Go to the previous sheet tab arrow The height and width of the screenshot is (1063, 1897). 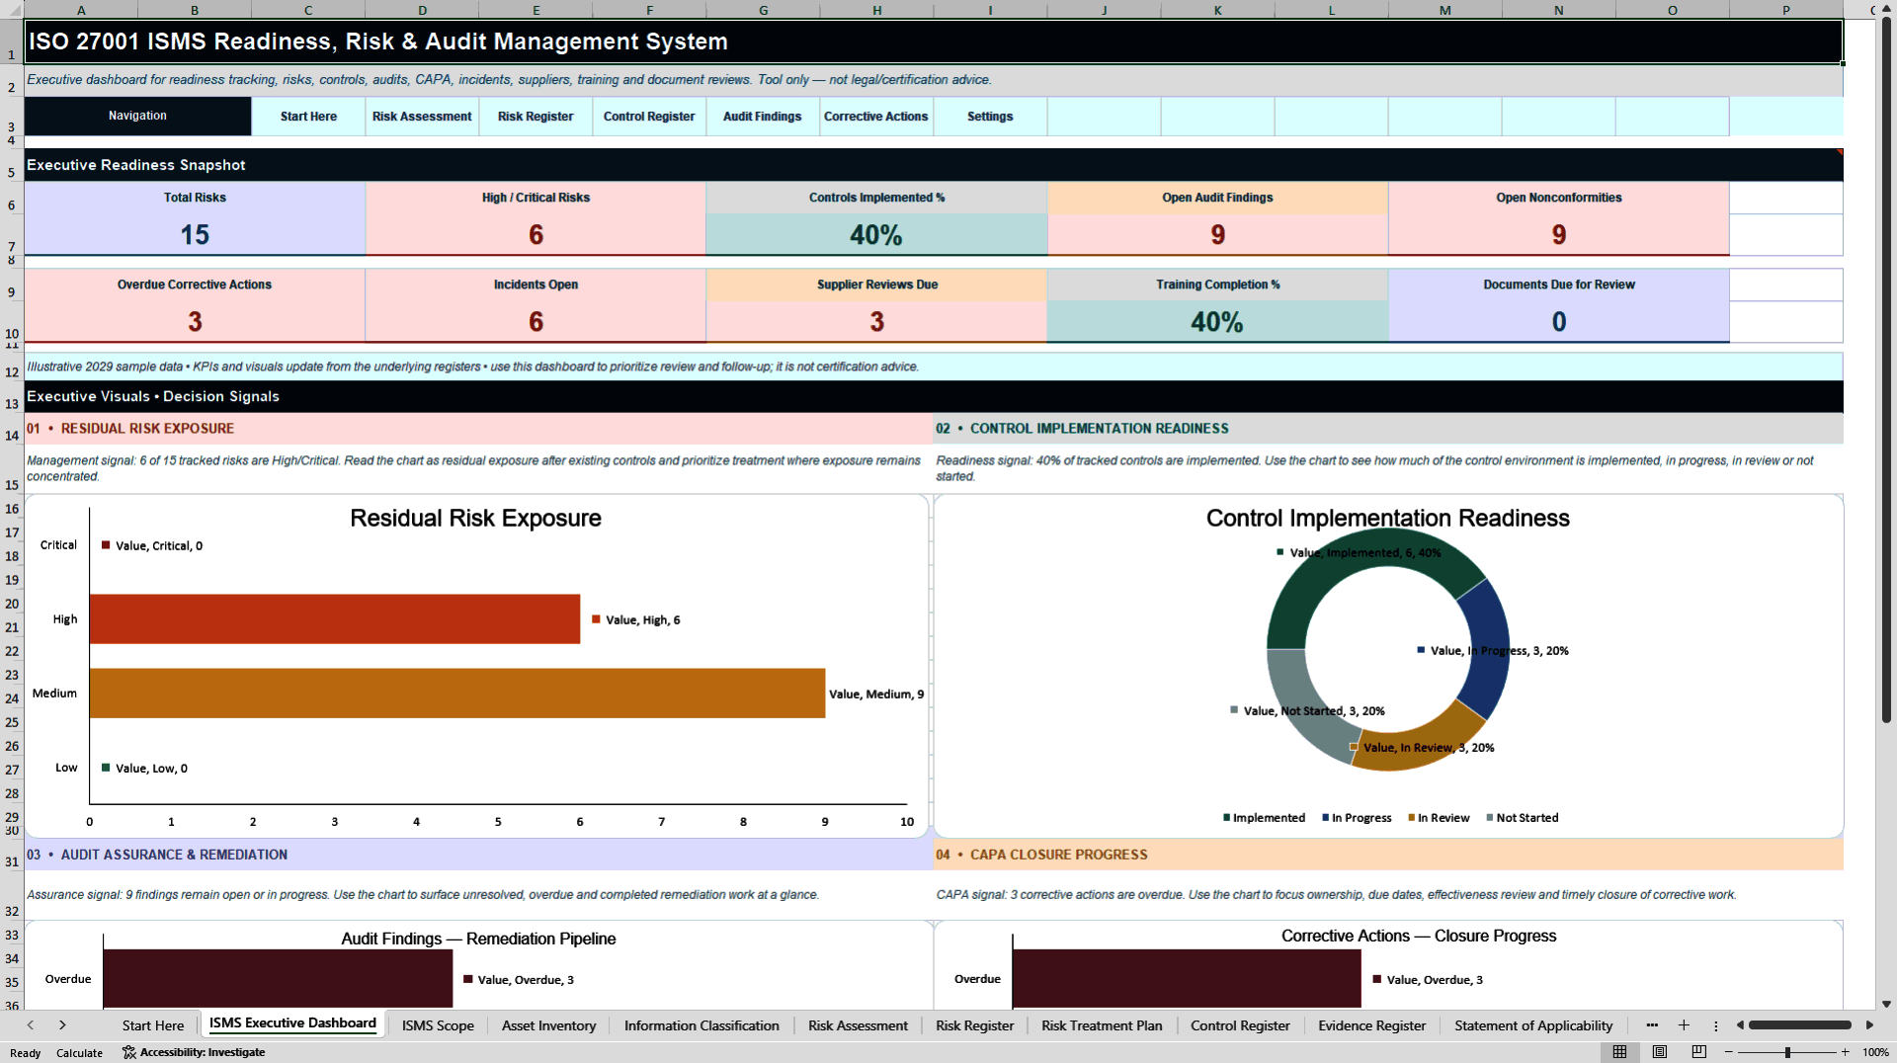(31, 1025)
